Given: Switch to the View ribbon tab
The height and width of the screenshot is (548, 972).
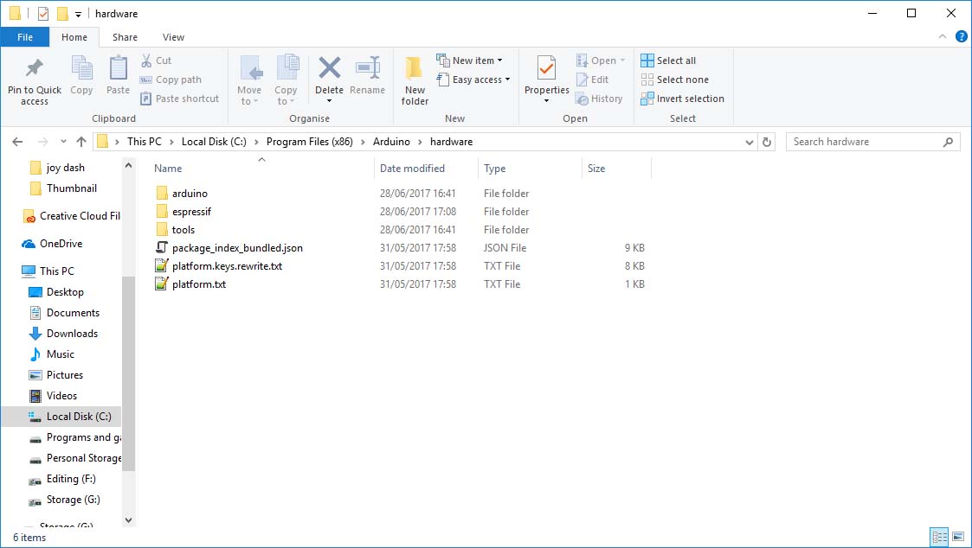Looking at the screenshot, I should 174,37.
